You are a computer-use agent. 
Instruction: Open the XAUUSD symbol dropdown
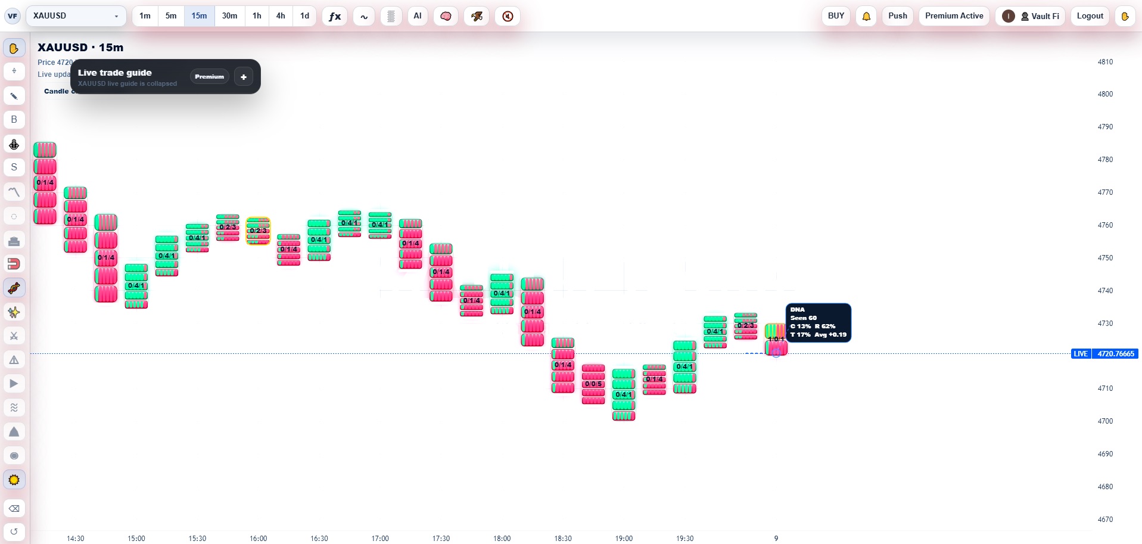[76, 16]
